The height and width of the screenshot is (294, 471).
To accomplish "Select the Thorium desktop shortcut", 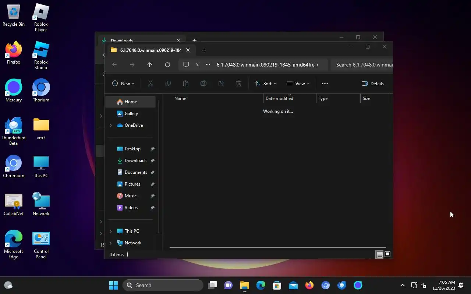I will click(x=41, y=90).
